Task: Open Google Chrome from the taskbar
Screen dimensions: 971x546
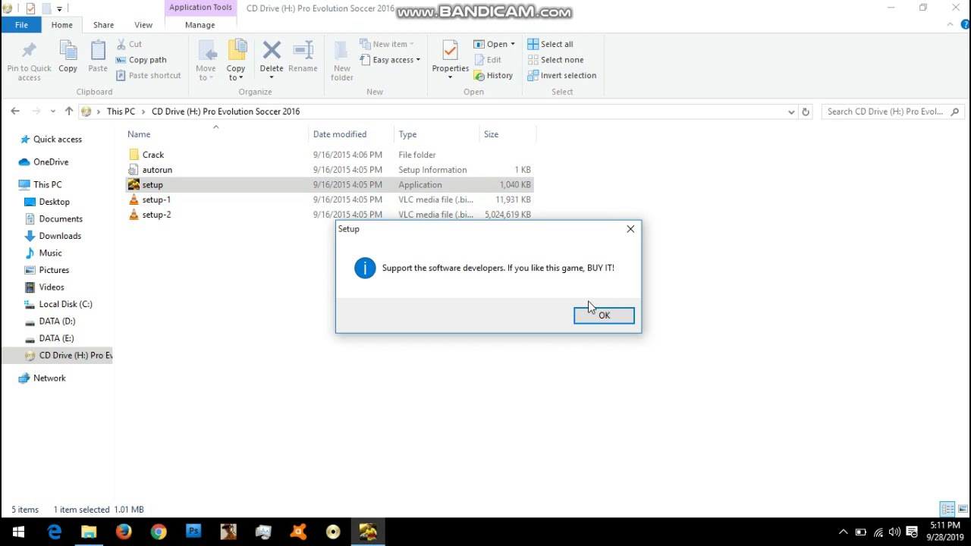Action: 159,532
